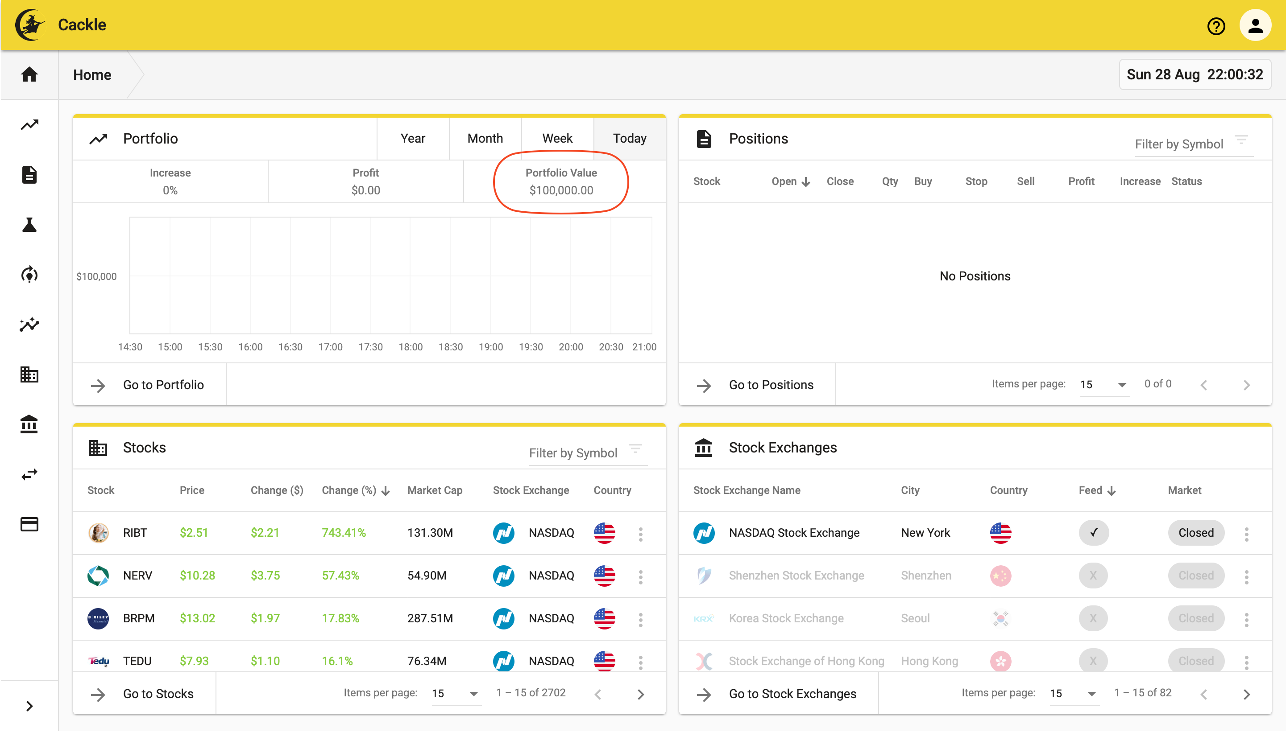Click the Cackle witch logo

pyautogui.click(x=30, y=25)
